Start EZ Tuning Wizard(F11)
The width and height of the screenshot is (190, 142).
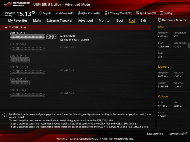[x=118, y=13]
